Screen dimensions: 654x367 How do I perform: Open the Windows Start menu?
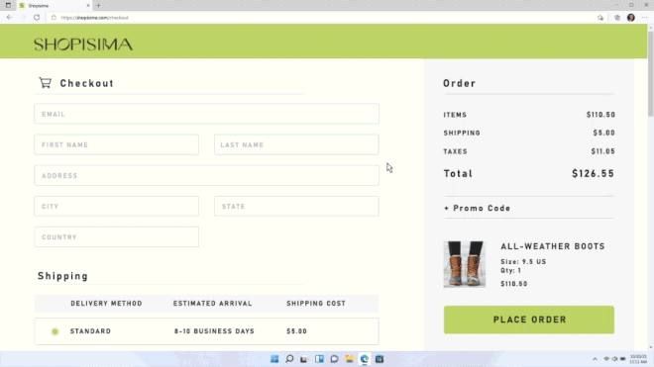[274, 359]
